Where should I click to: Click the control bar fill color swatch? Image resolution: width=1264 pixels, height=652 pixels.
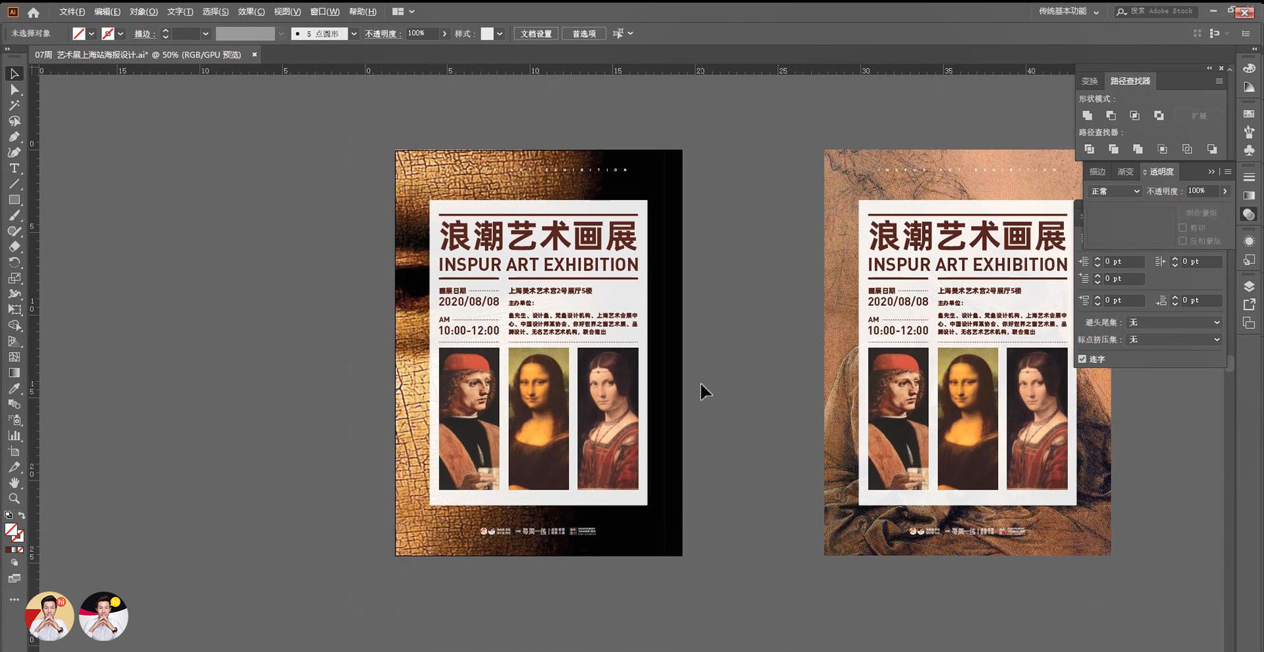pos(79,34)
